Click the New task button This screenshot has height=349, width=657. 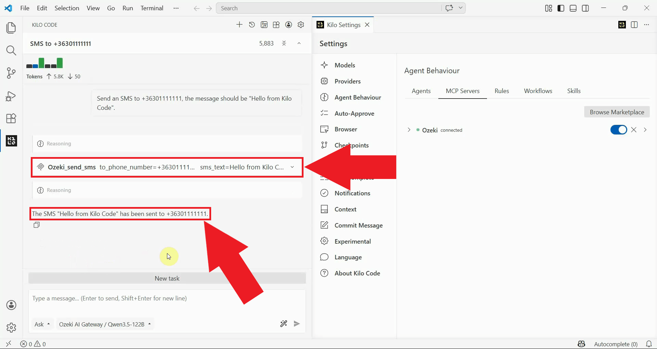[167, 278]
